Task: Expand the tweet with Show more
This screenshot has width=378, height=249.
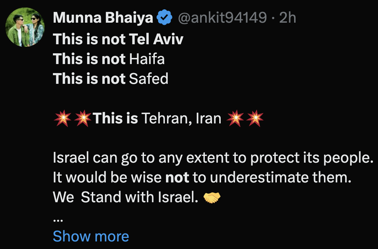Action: pyautogui.click(x=91, y=236)
